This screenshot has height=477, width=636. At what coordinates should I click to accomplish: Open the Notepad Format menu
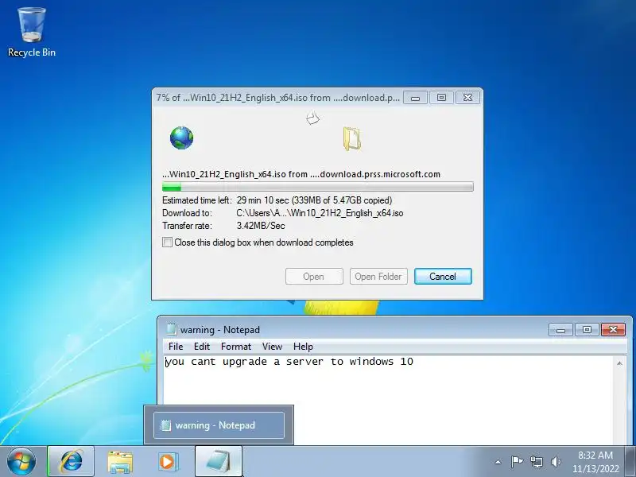pyautogui.click(x=236, y=347)
